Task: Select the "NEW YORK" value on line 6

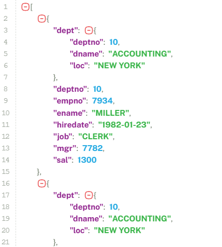Action: click(119, 66)
